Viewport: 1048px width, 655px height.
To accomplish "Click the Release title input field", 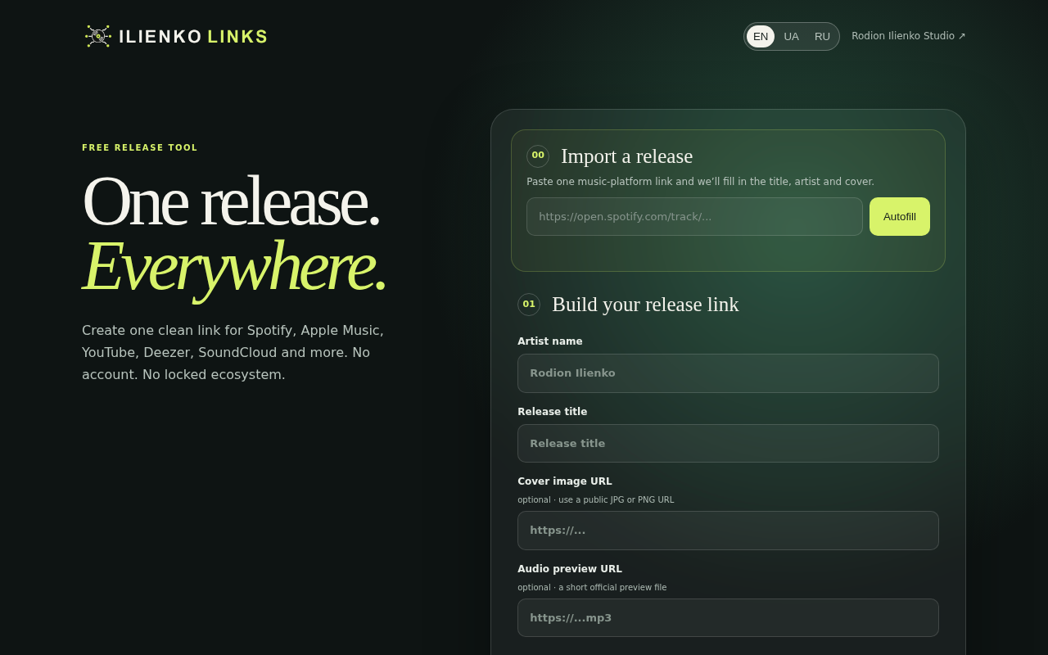I will pos(728,443).
